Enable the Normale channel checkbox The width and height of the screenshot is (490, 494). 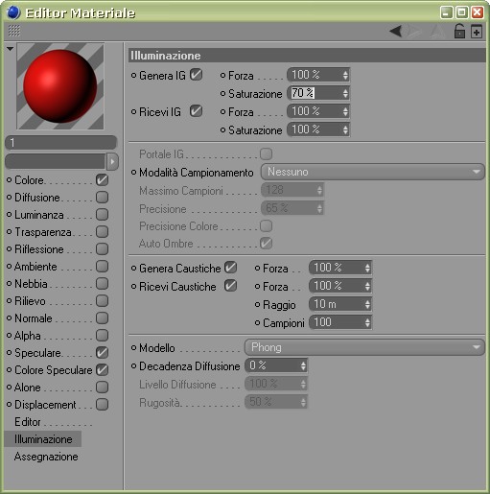[x=102, y=318]
